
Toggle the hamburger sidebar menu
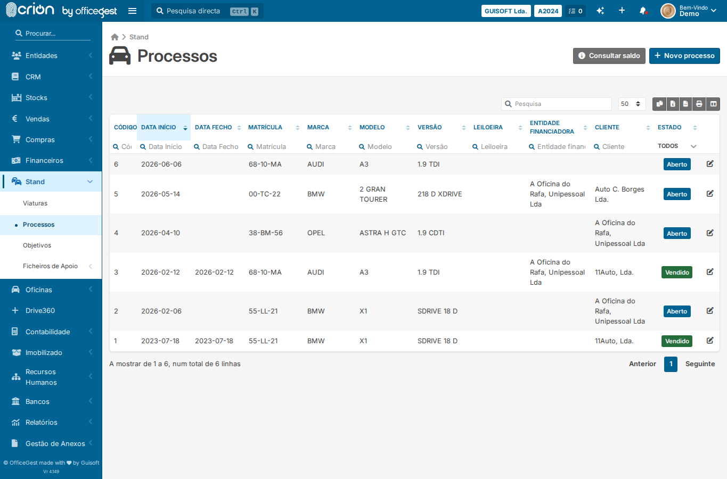[133, 11]
